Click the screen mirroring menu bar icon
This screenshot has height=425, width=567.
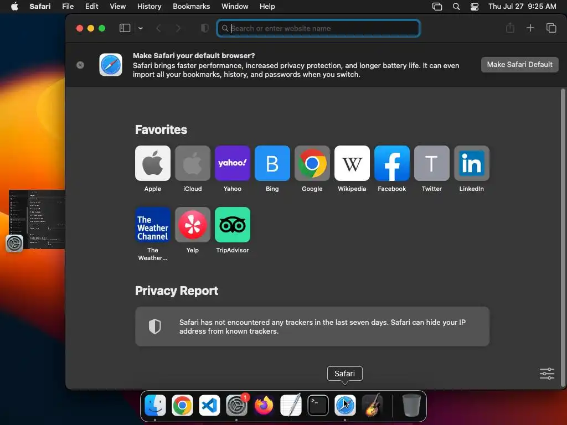[x=437, y=6]
